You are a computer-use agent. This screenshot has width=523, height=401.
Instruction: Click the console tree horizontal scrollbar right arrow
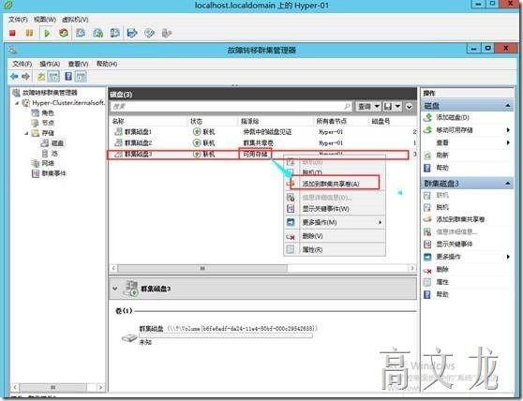pos(100,387)
